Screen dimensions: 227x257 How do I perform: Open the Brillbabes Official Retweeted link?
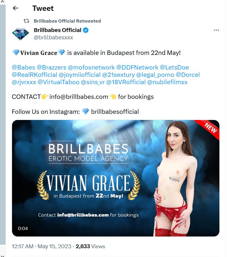67,21
